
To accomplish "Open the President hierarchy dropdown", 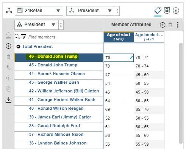I will click(36, 25).
